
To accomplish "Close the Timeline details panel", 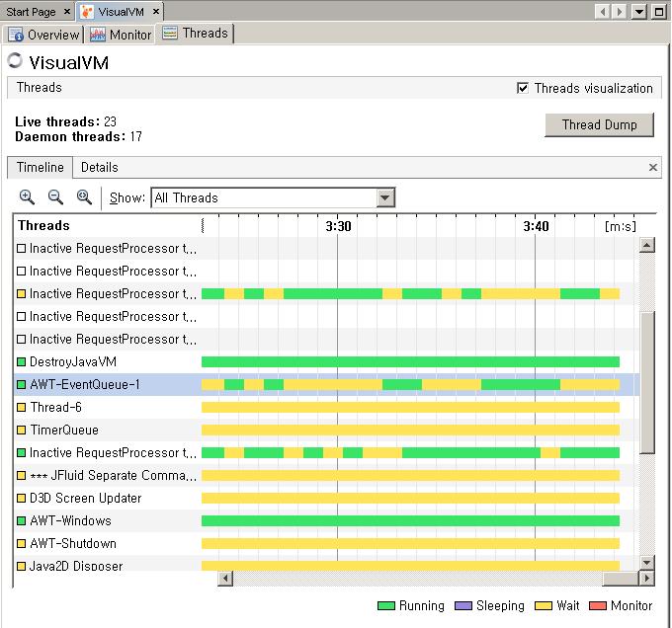I will point(652,168).
